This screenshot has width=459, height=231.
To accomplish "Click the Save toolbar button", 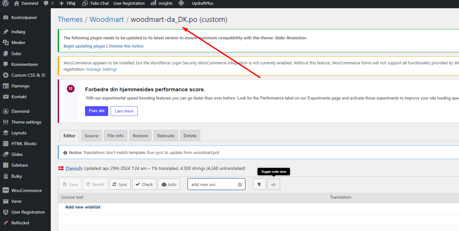I will pyautogui.click(x=70, y=184).
